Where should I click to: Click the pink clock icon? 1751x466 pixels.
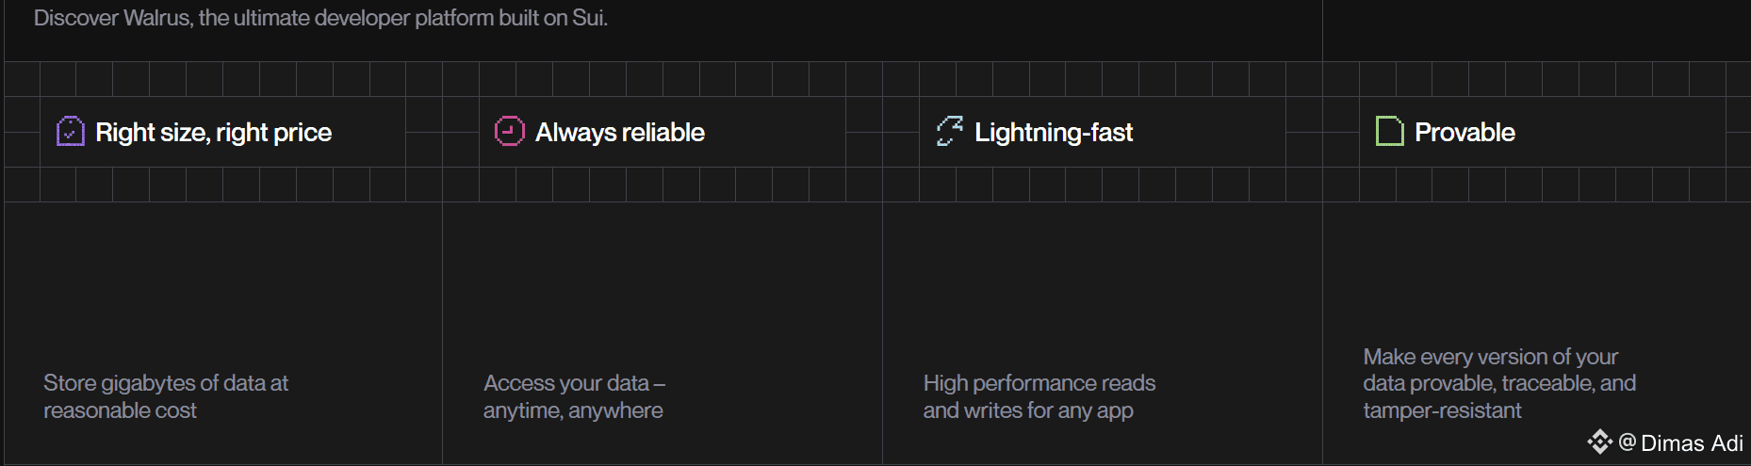coord(509,132)
